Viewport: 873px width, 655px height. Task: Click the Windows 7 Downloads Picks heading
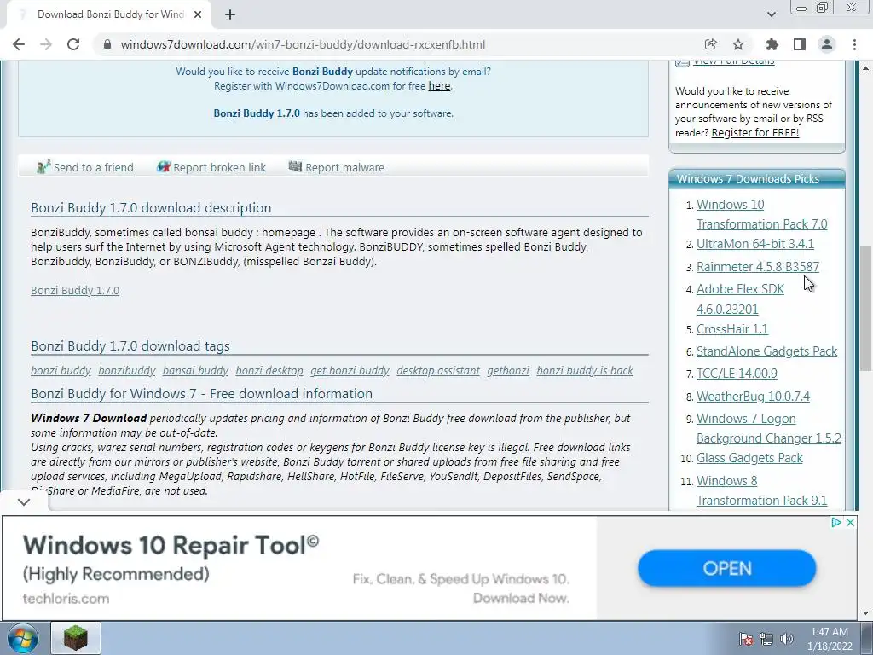(x=748, y=179)
